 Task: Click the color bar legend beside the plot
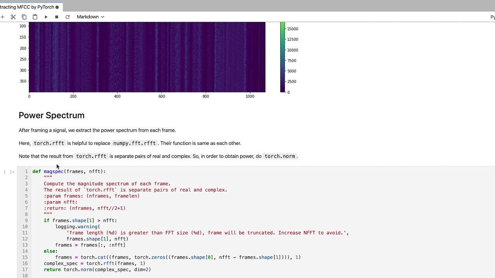coord(283,57)
